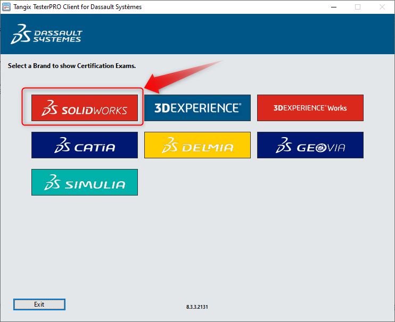
Task: Click the Dassault Systèmes logo in header
Action: click(x=46, y=34)
